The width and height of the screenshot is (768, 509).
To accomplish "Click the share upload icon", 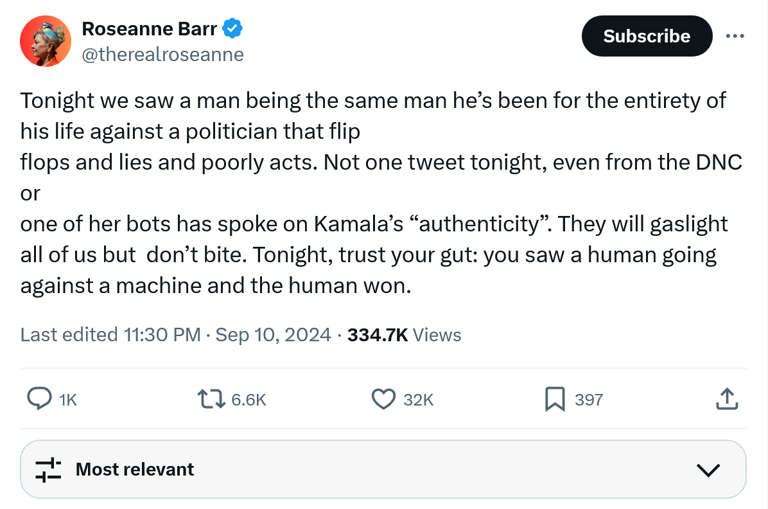I will point(726,399).
